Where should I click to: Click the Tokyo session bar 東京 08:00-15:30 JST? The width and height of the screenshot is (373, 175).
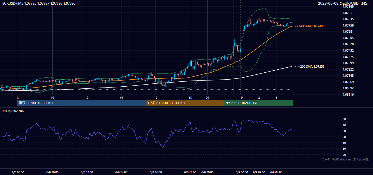[x=82, y=103]
